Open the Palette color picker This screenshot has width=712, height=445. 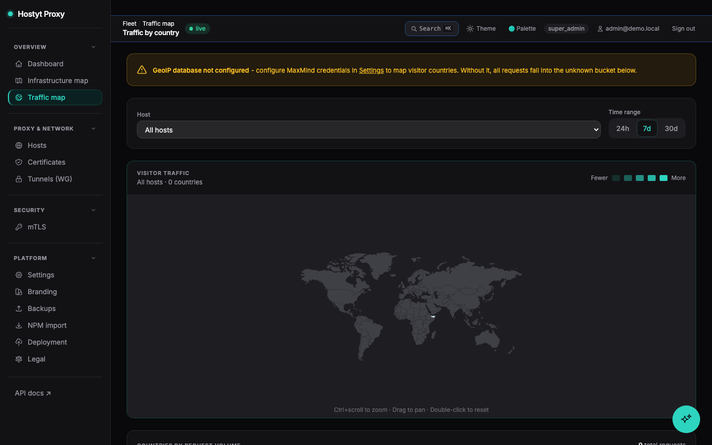point(522,29)
